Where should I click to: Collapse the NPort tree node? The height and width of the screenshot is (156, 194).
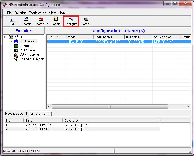[x=6, y=37]
